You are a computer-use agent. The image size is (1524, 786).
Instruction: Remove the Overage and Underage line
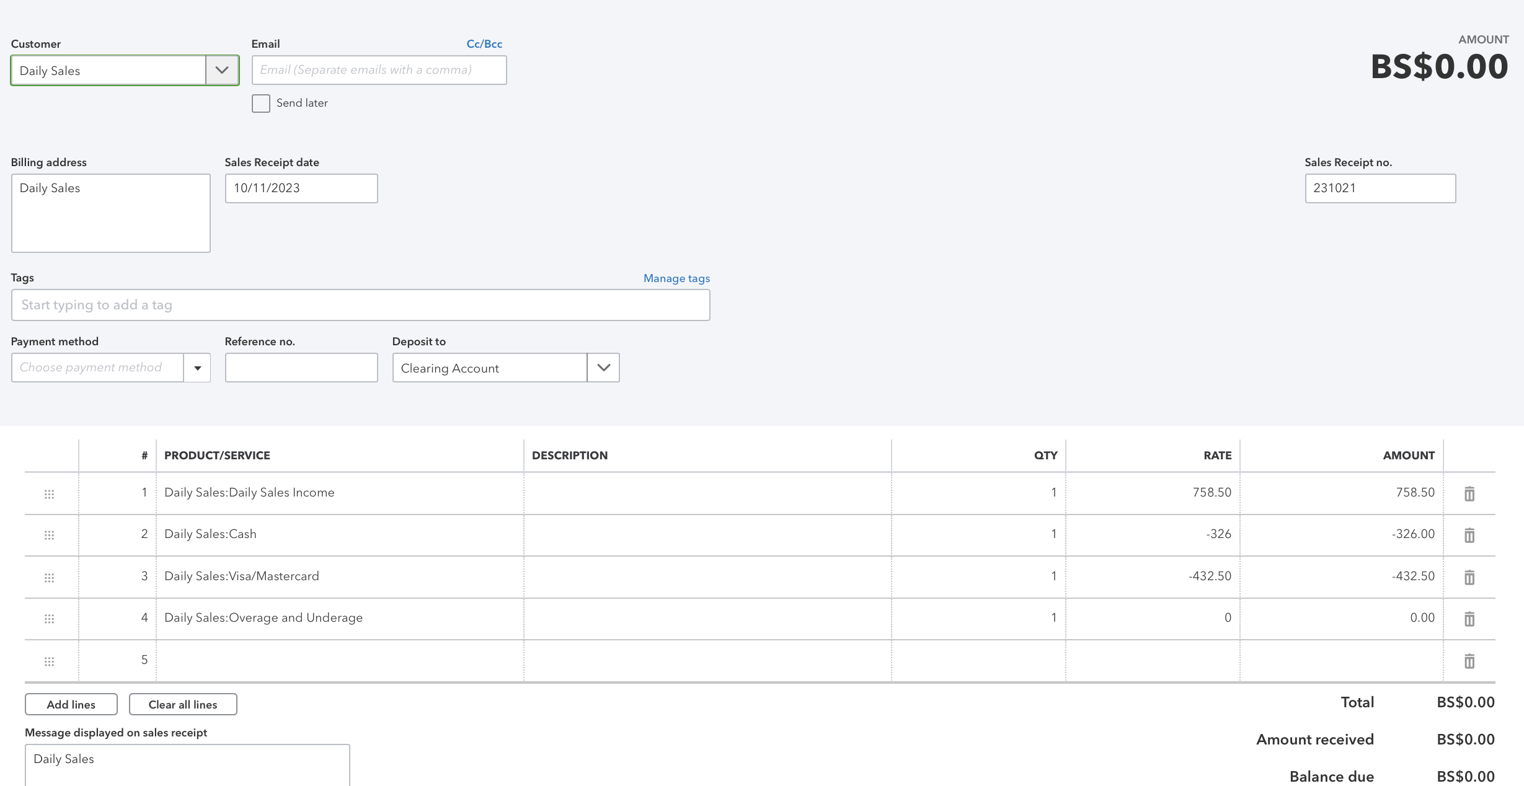[x=1469, y=619]
